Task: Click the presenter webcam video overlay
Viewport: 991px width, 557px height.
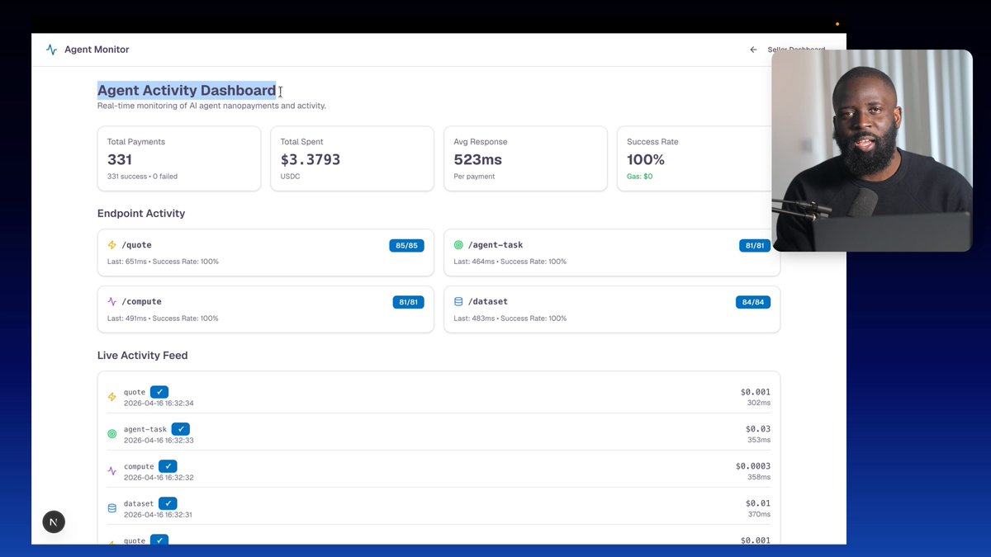Action: 872,150
